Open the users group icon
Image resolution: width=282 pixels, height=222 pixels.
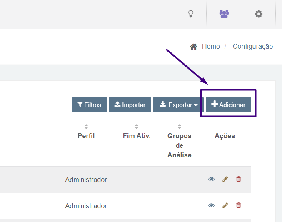tap(224, 14)
